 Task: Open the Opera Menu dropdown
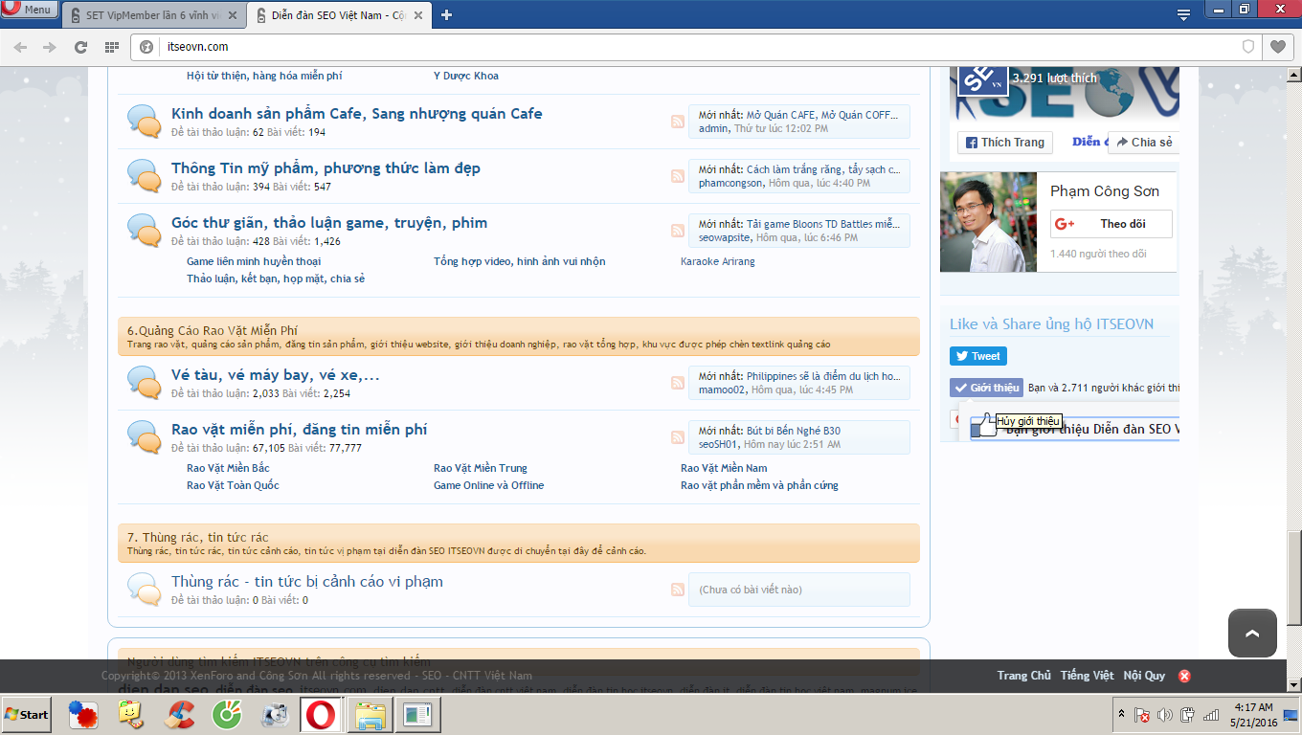coord(28,10)
